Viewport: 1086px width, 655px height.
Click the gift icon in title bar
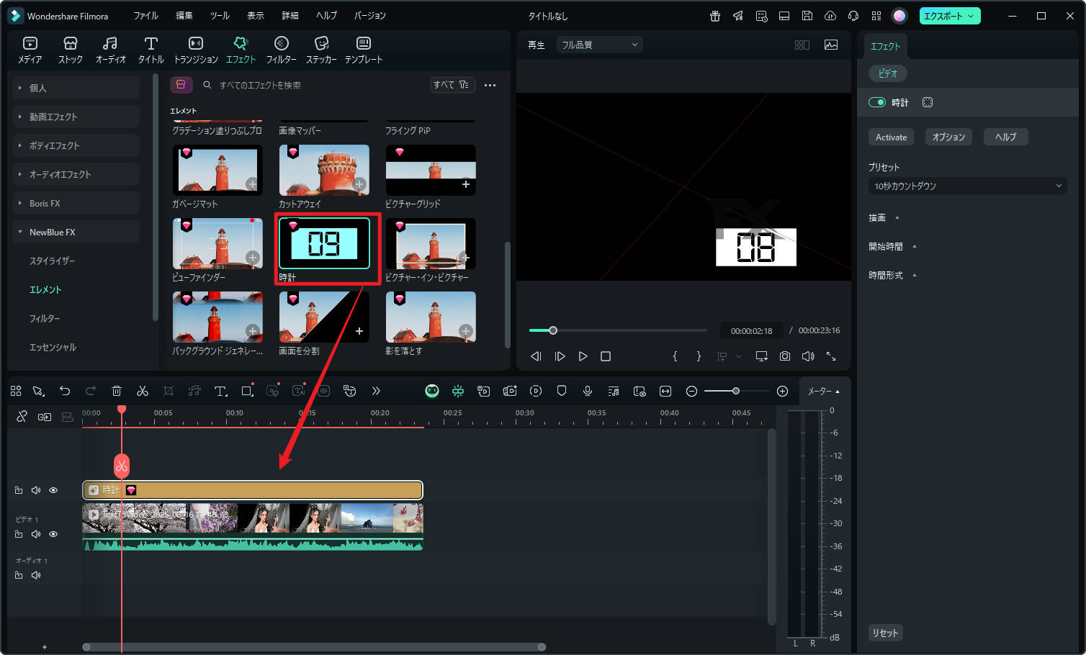tap(715, 16)
